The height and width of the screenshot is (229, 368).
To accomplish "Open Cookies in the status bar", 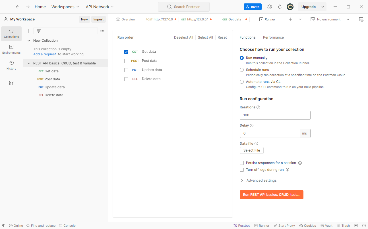I will coord(308,226).
